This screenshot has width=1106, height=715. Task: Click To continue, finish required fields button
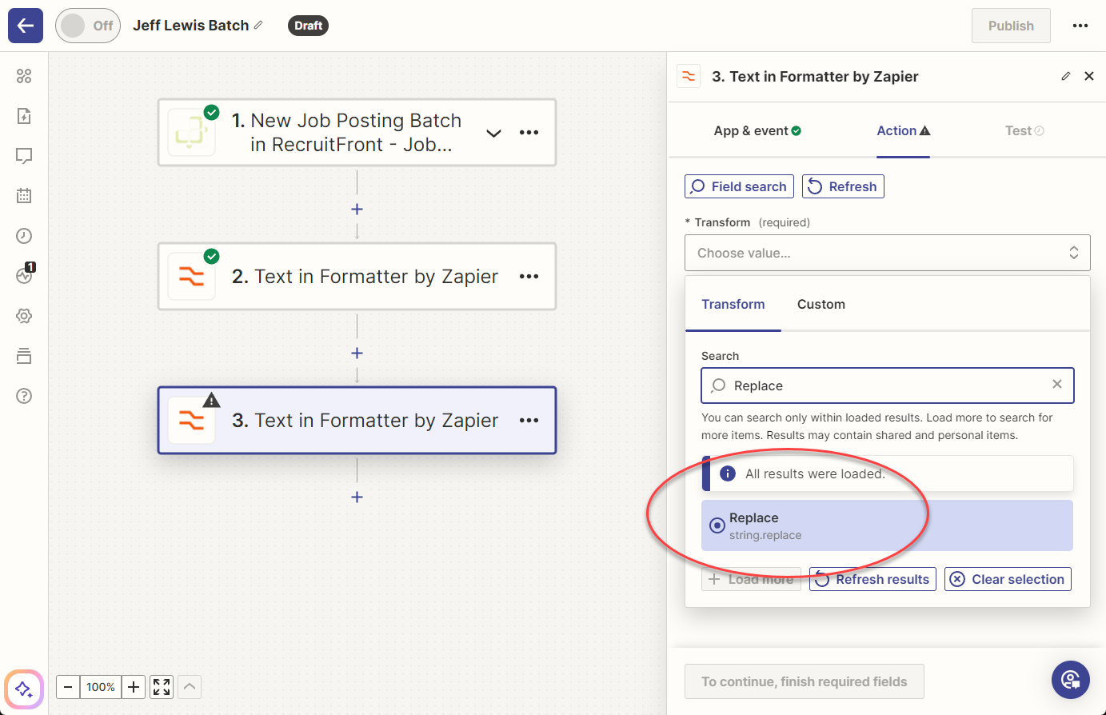805,681
